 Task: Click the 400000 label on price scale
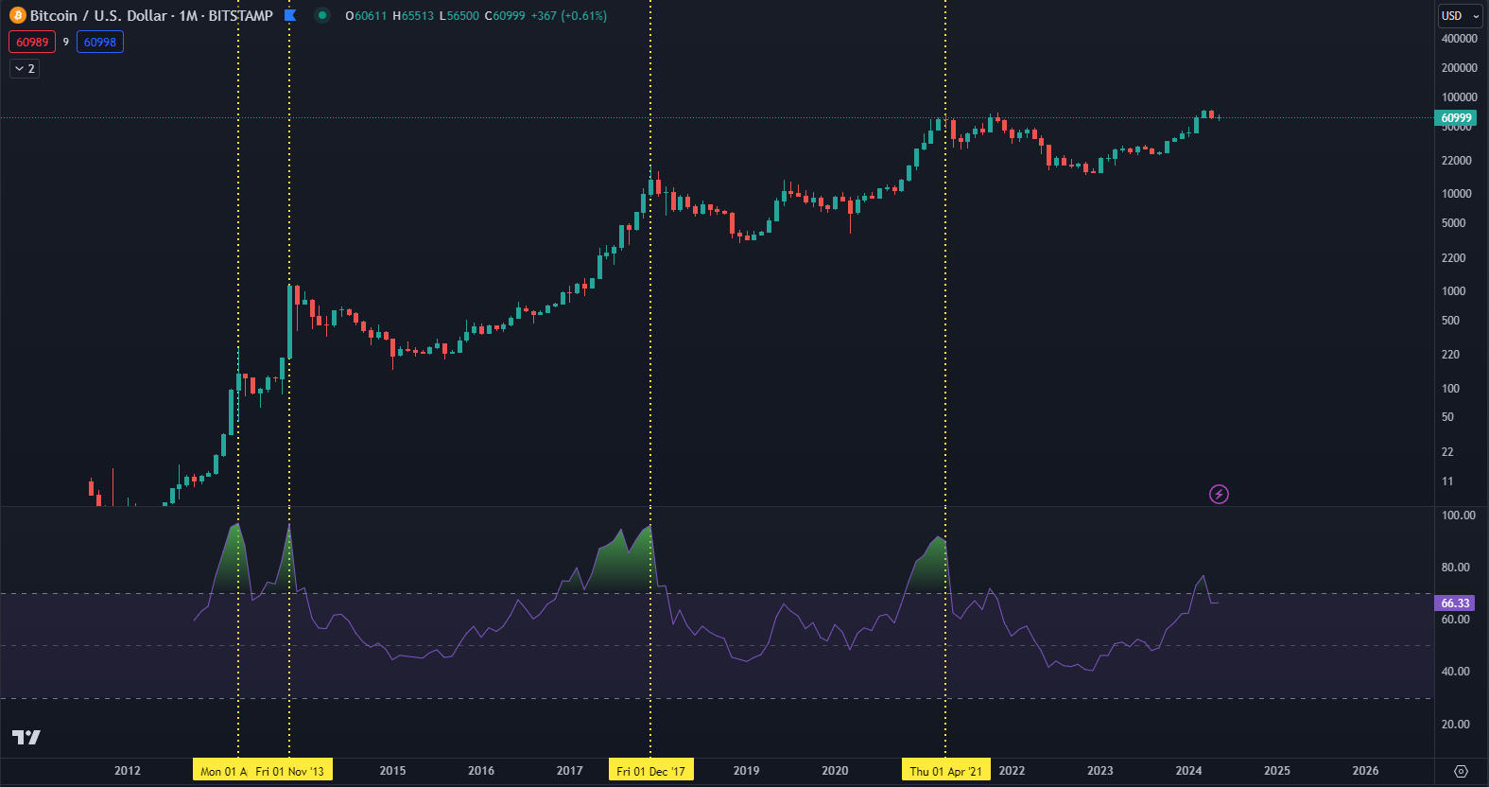(1459, 39)
